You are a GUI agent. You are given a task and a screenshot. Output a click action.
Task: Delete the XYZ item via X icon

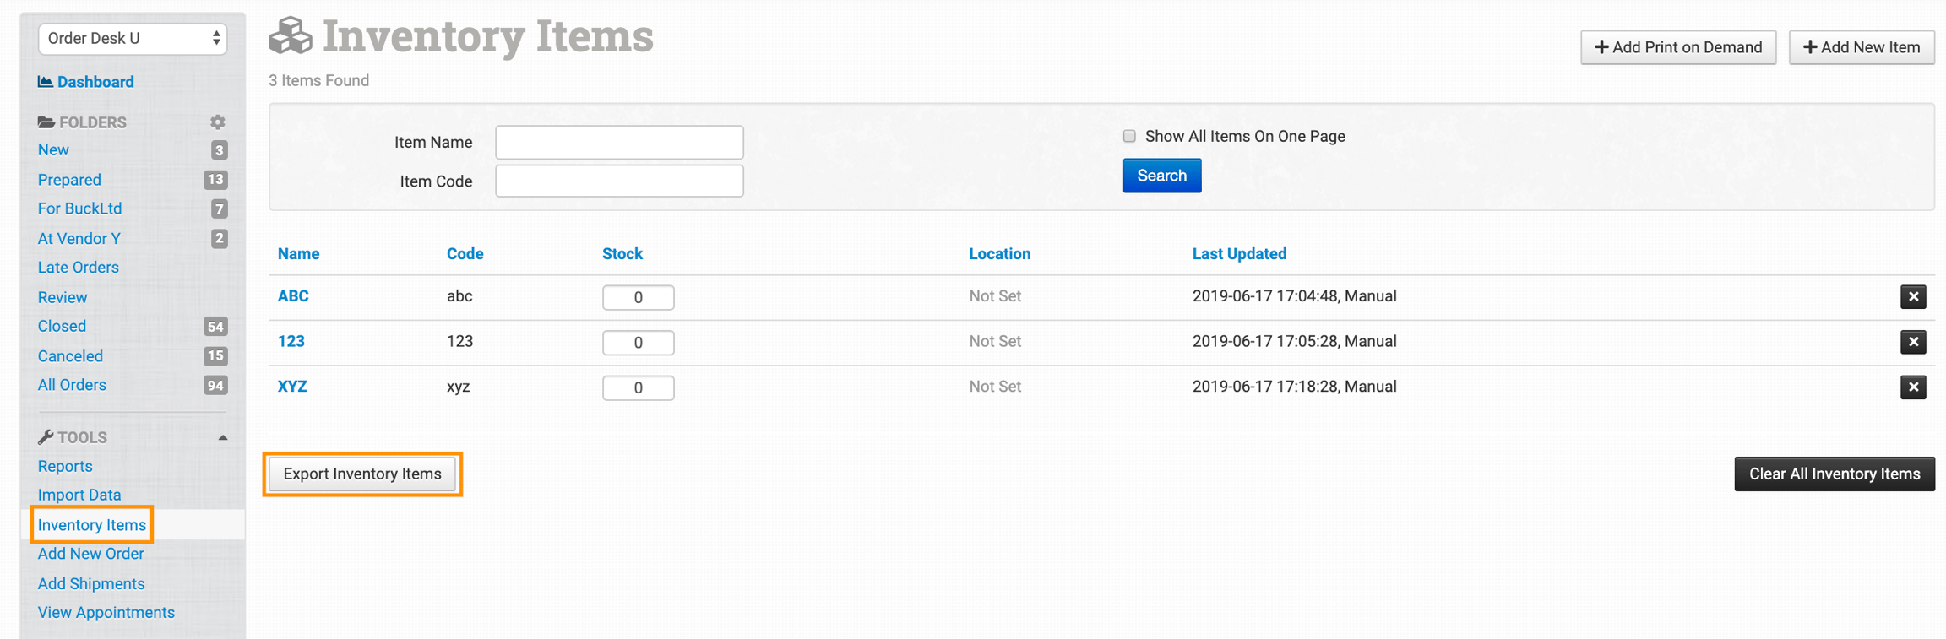pyautogui.click(x=1913, y=387)
